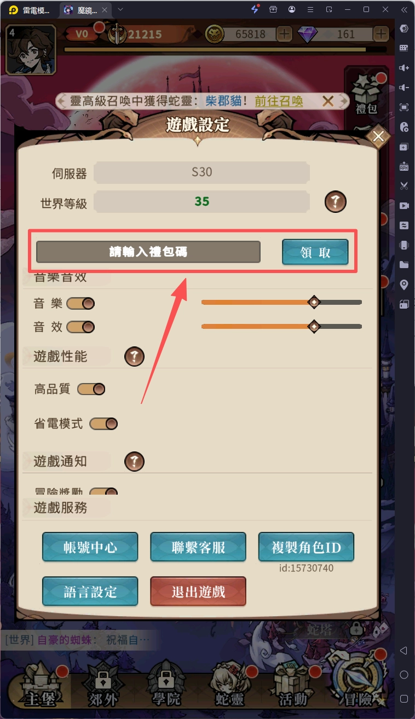Toggle the 音效 sound effects switch

pos(80,327)
